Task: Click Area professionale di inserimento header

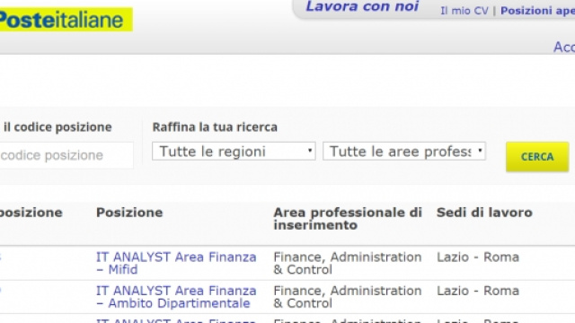Action: click(x=348, y=219)
